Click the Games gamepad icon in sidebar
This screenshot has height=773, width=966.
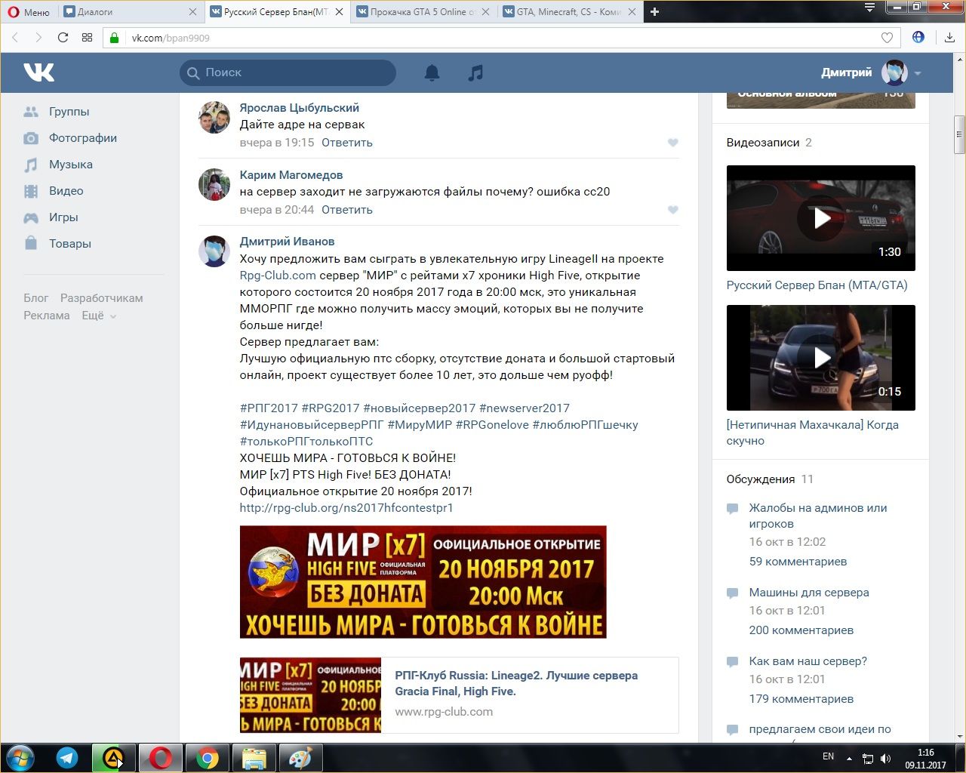[31, 217]
